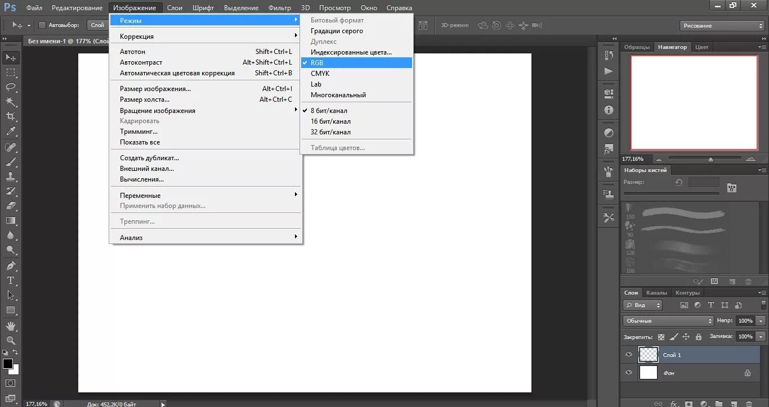The width and height of the screenshot is (769, 407).
Task: Switch to the Каналы tab
Action: 656,292
